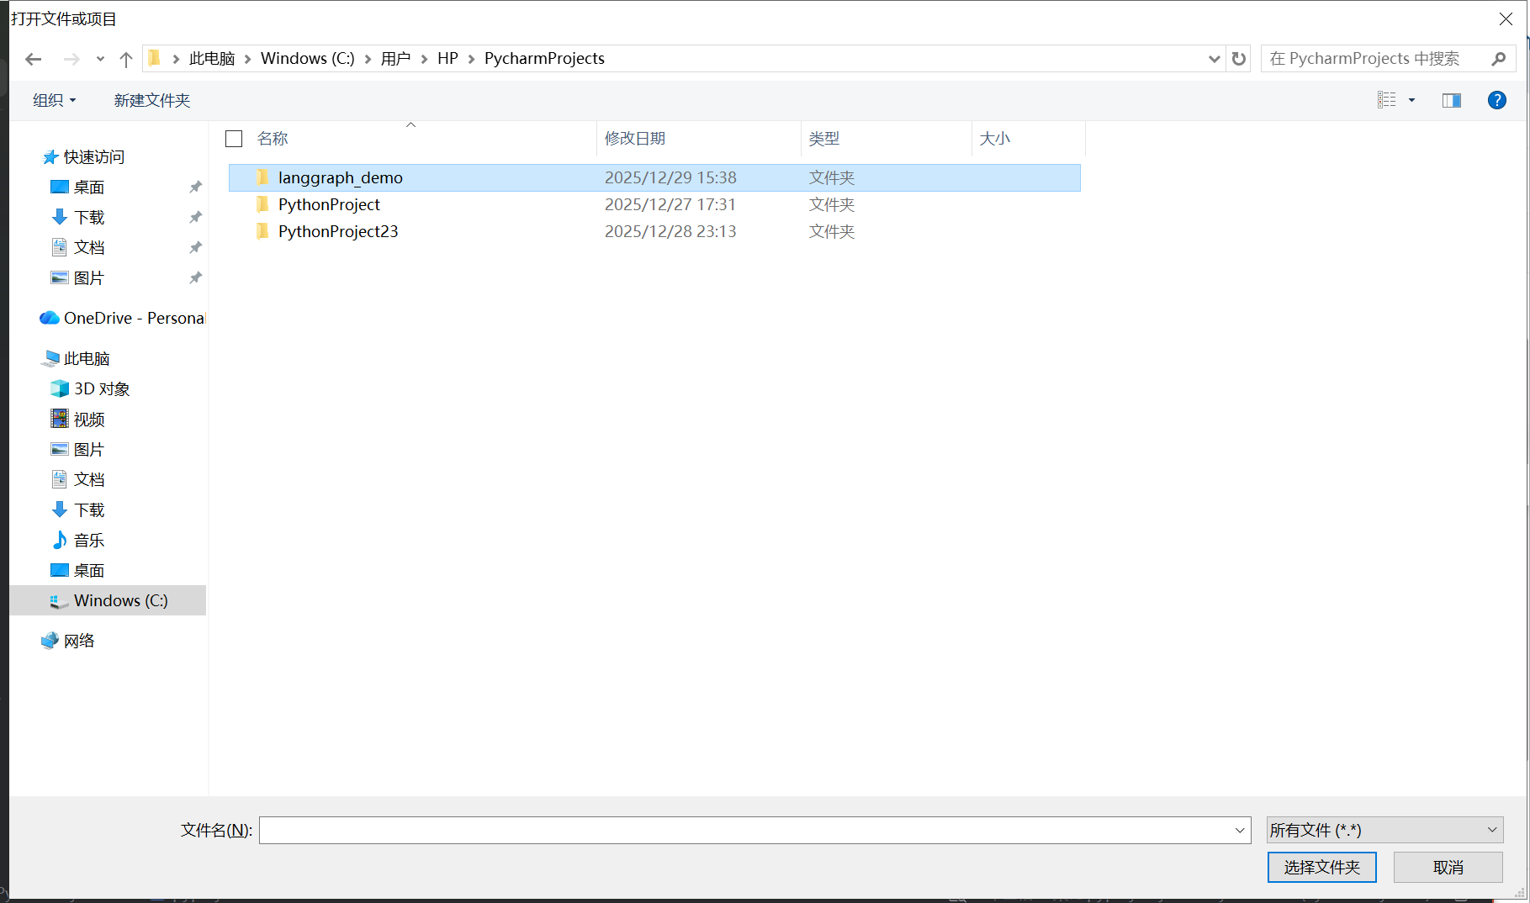Viewport: 1530px width, 903px height.
Task: Open 音乐 folder in sidebar
Action: (x=89, y=541)
